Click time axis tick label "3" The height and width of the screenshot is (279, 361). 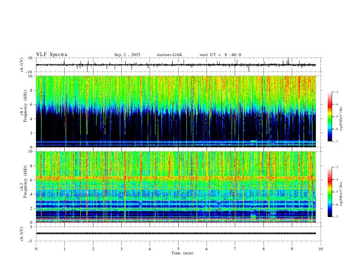121,249
